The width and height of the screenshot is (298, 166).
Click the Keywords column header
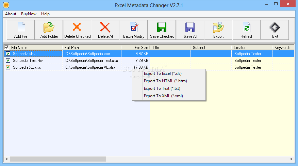click(283, 47)
